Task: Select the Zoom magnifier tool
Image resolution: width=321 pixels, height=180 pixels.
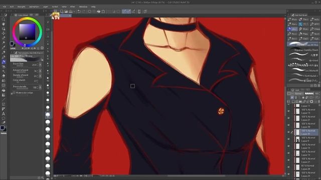Action: pyautogui.click(x=4, y=19)
